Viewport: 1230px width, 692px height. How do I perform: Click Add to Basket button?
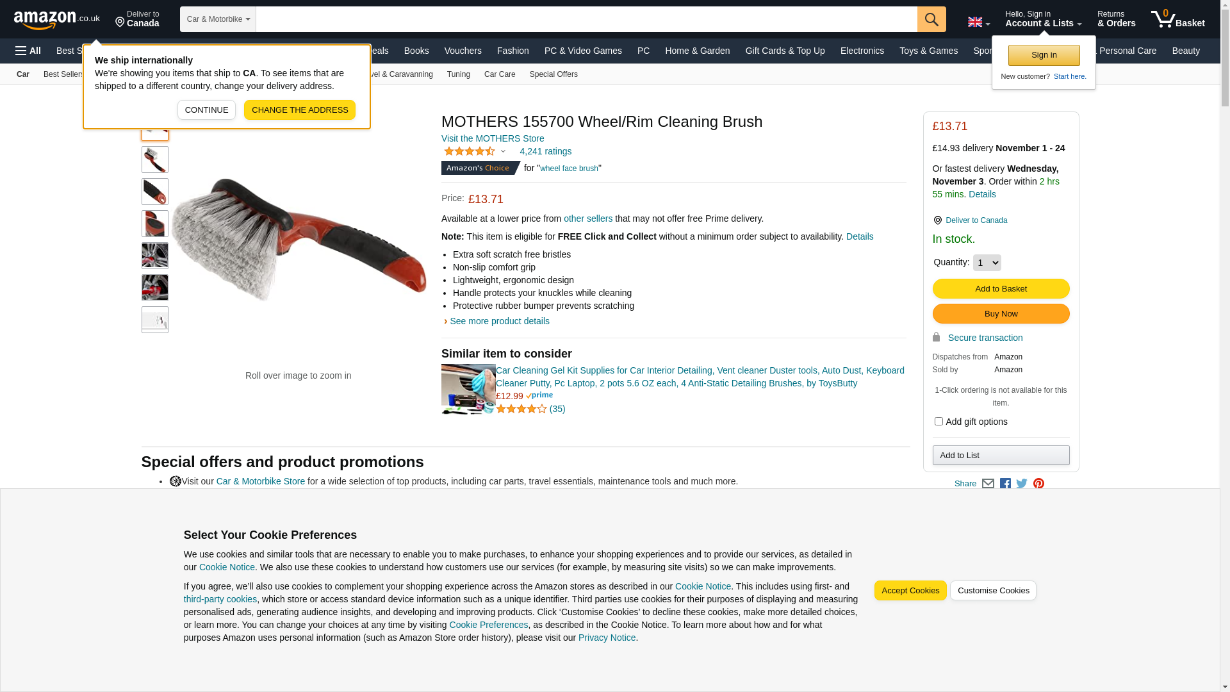click(1001, 289)
